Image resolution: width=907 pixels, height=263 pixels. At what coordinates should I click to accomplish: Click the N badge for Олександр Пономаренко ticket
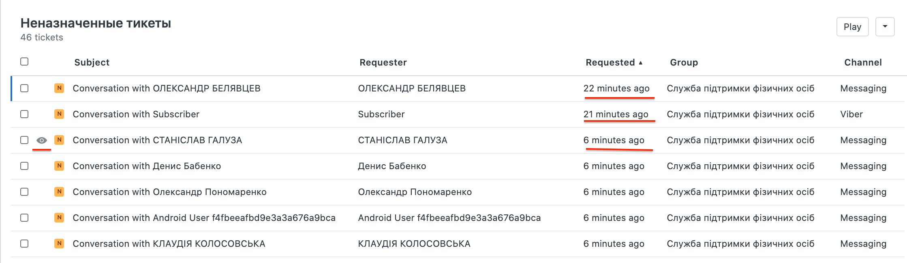coord(59,192)
